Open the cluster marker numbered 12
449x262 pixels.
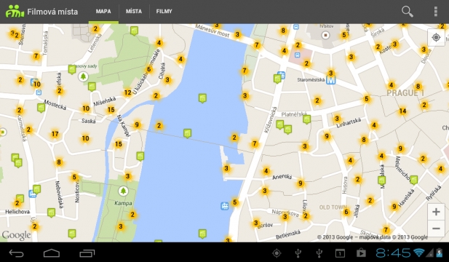[127, 92]
